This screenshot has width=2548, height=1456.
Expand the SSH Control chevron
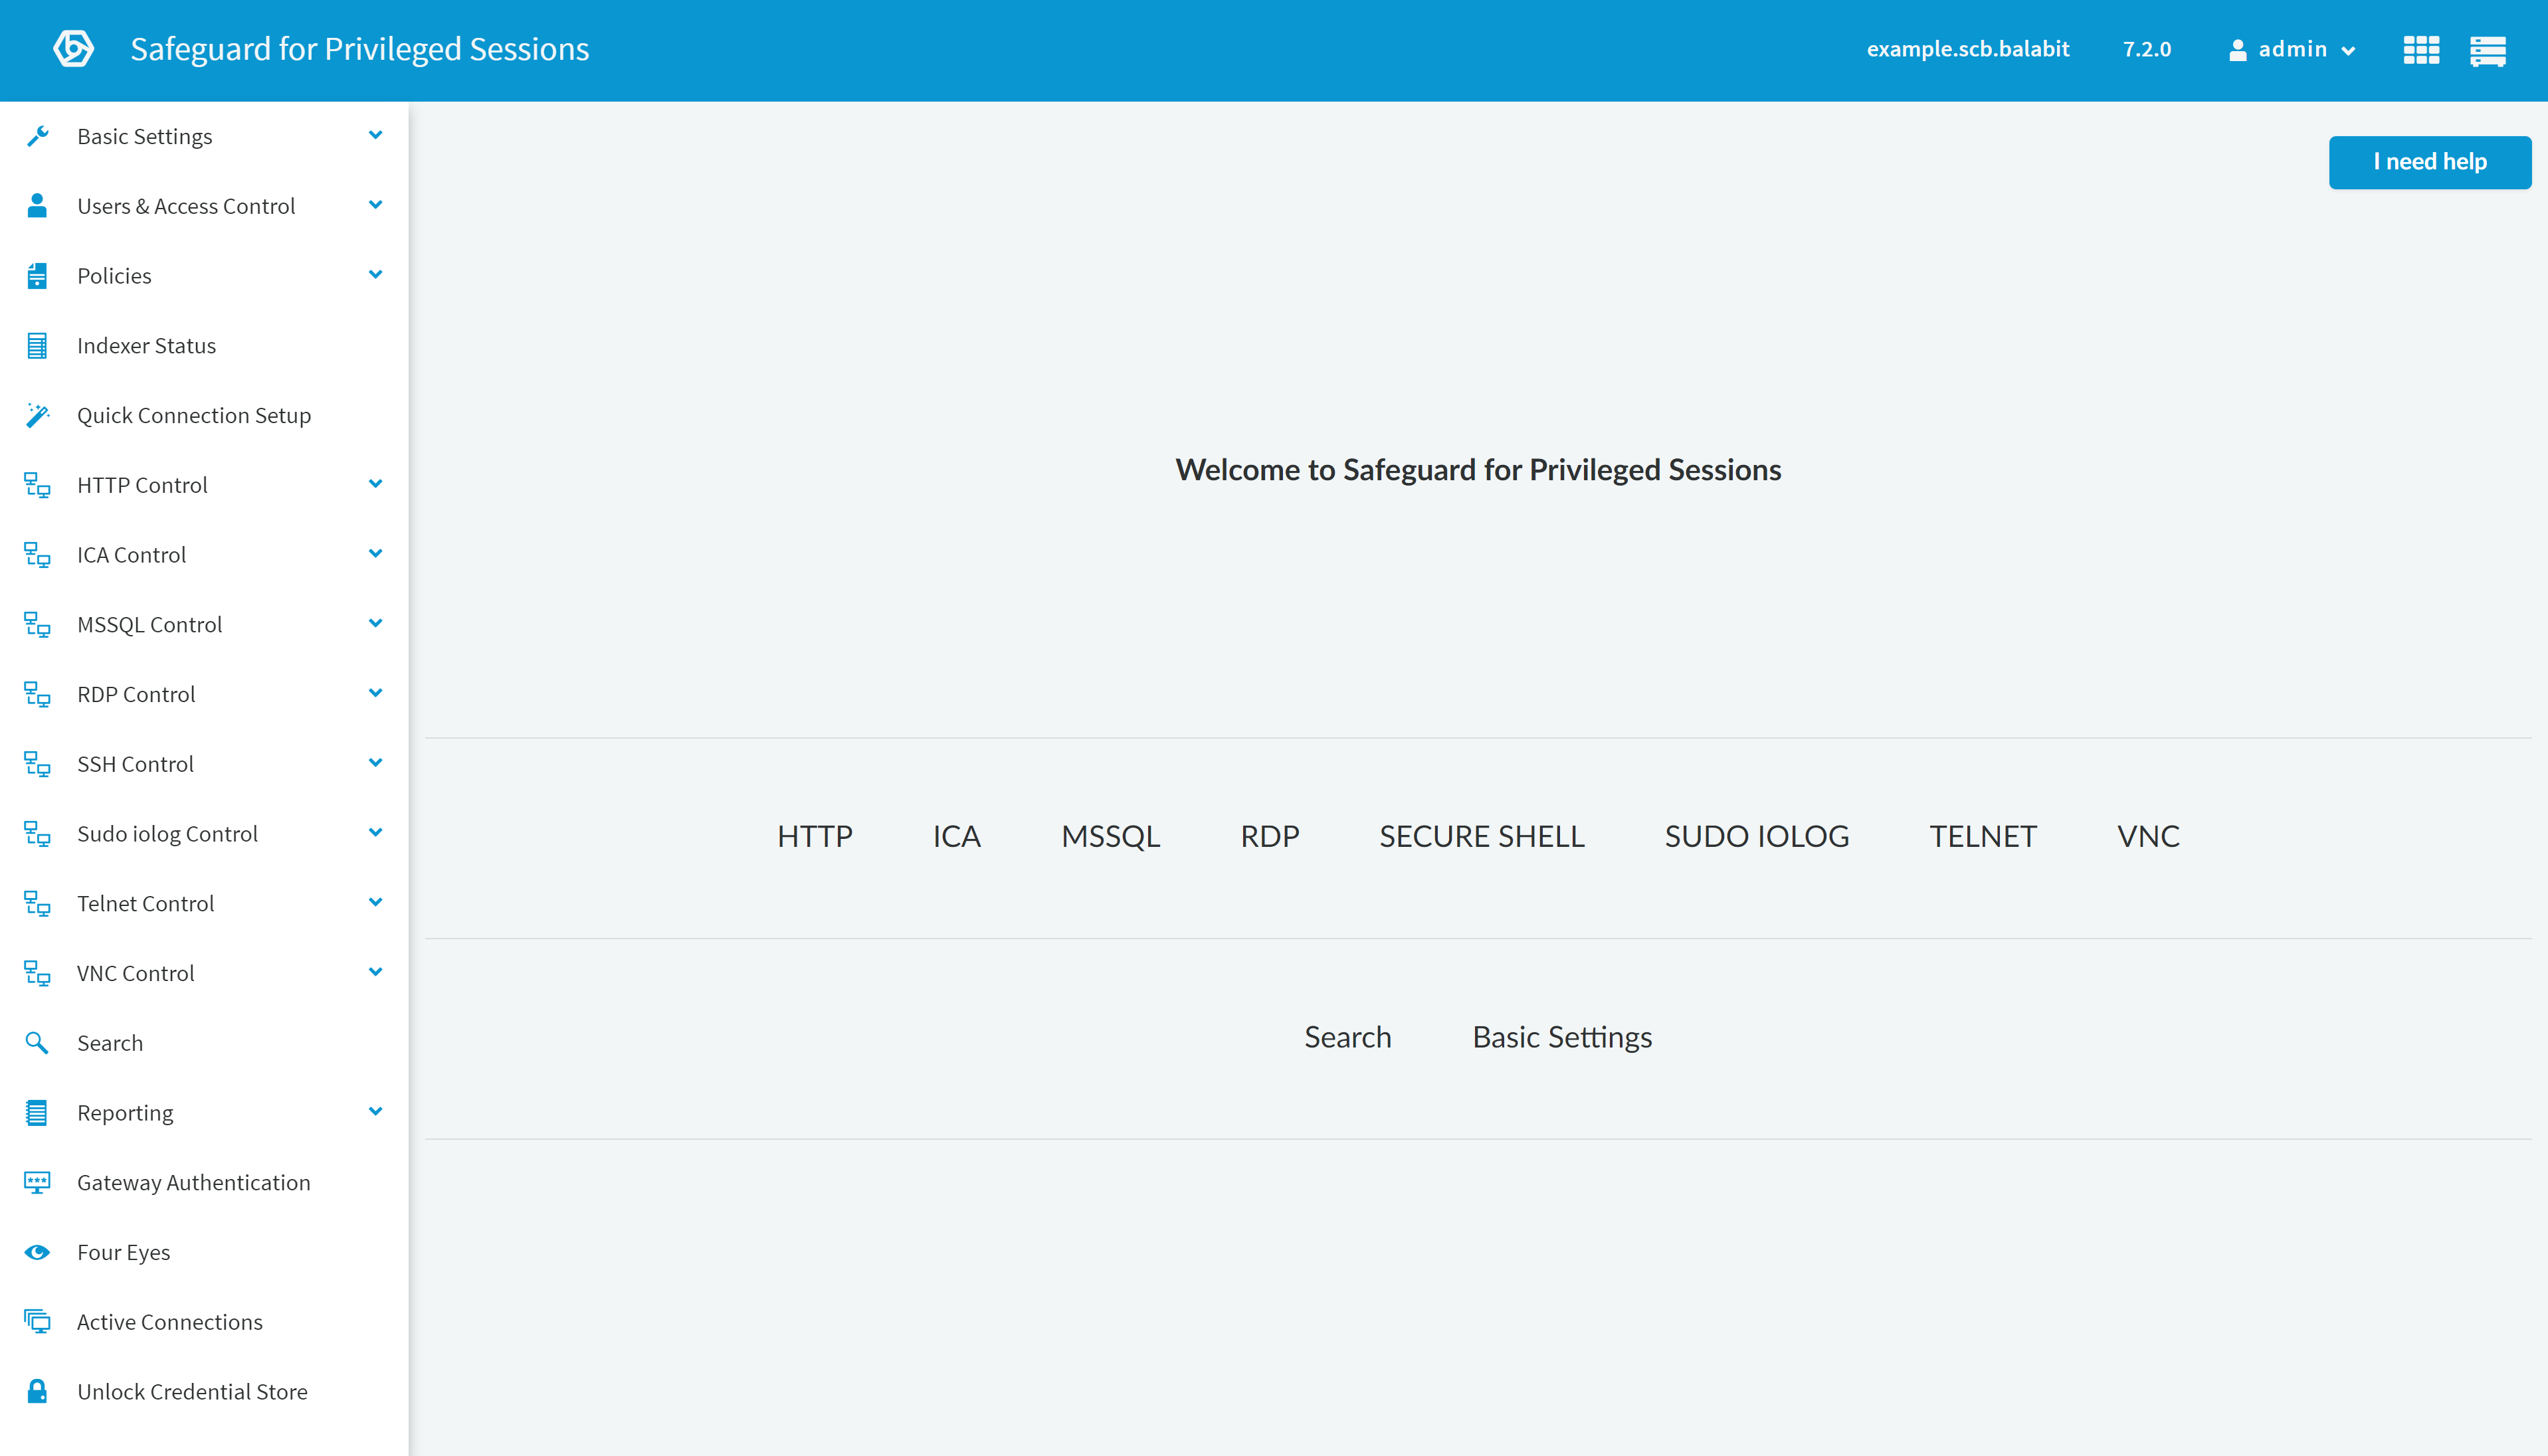[x=375, y=763]
